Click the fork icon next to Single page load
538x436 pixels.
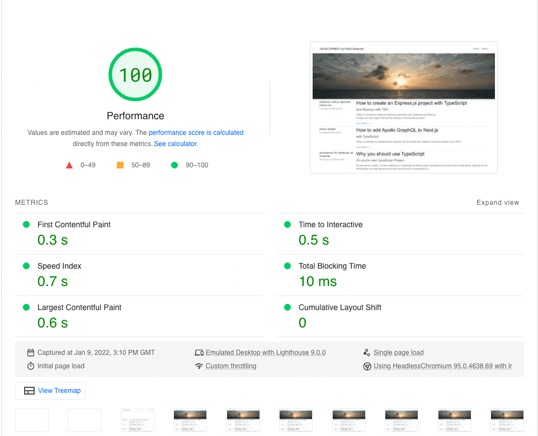pos(367,352)
